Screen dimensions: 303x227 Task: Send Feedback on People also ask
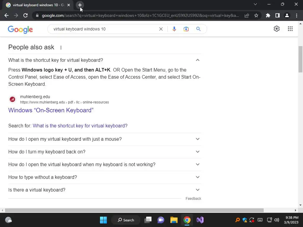pyautogui.click(x=193, y=199)
